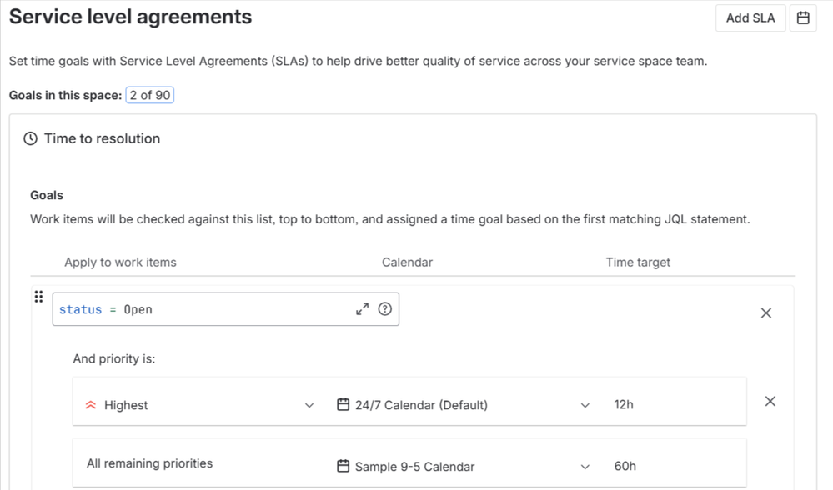Edit the status = Open JQL field
Viewport: 833px width, 490px height.
point(200,309)
